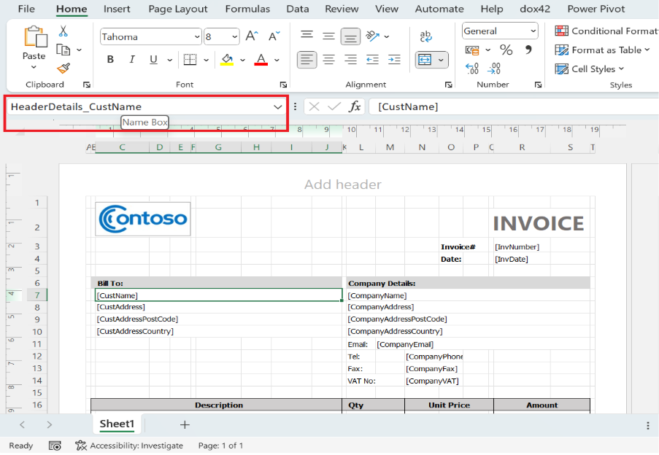This screenshot has height=455, width=659.
Task: Expand the Name Box dropdown arrow
Action: point(277,107)
